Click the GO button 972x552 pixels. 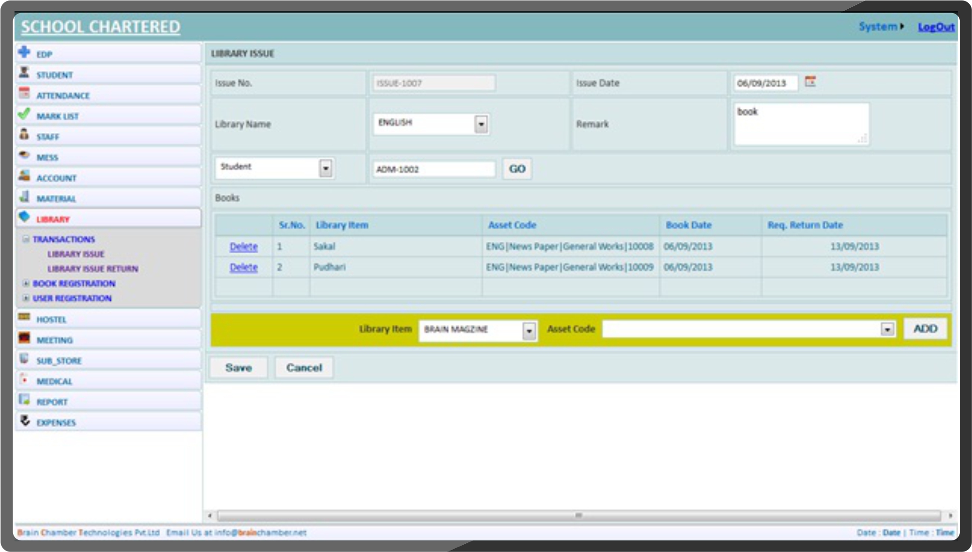(517, 169)
